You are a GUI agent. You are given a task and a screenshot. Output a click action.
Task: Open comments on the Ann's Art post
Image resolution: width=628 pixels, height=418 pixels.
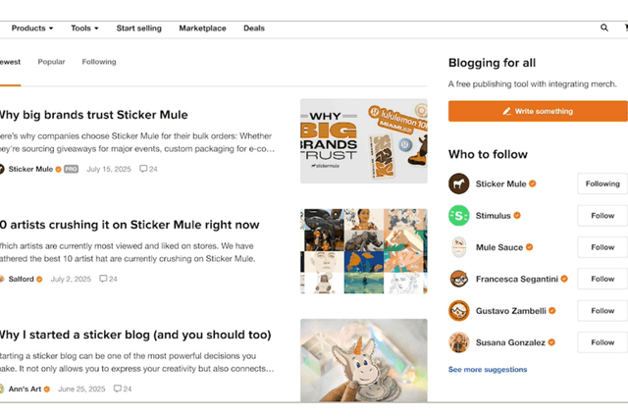click(123, 389)
